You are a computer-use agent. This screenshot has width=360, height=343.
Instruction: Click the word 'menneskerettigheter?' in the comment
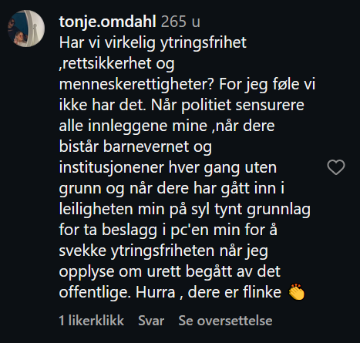click(x=136, y=85)
